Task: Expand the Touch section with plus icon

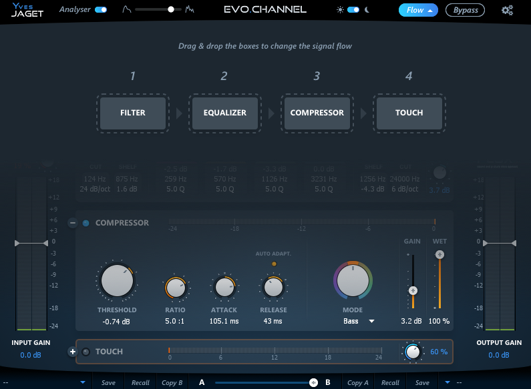Action: click(73, 352)
